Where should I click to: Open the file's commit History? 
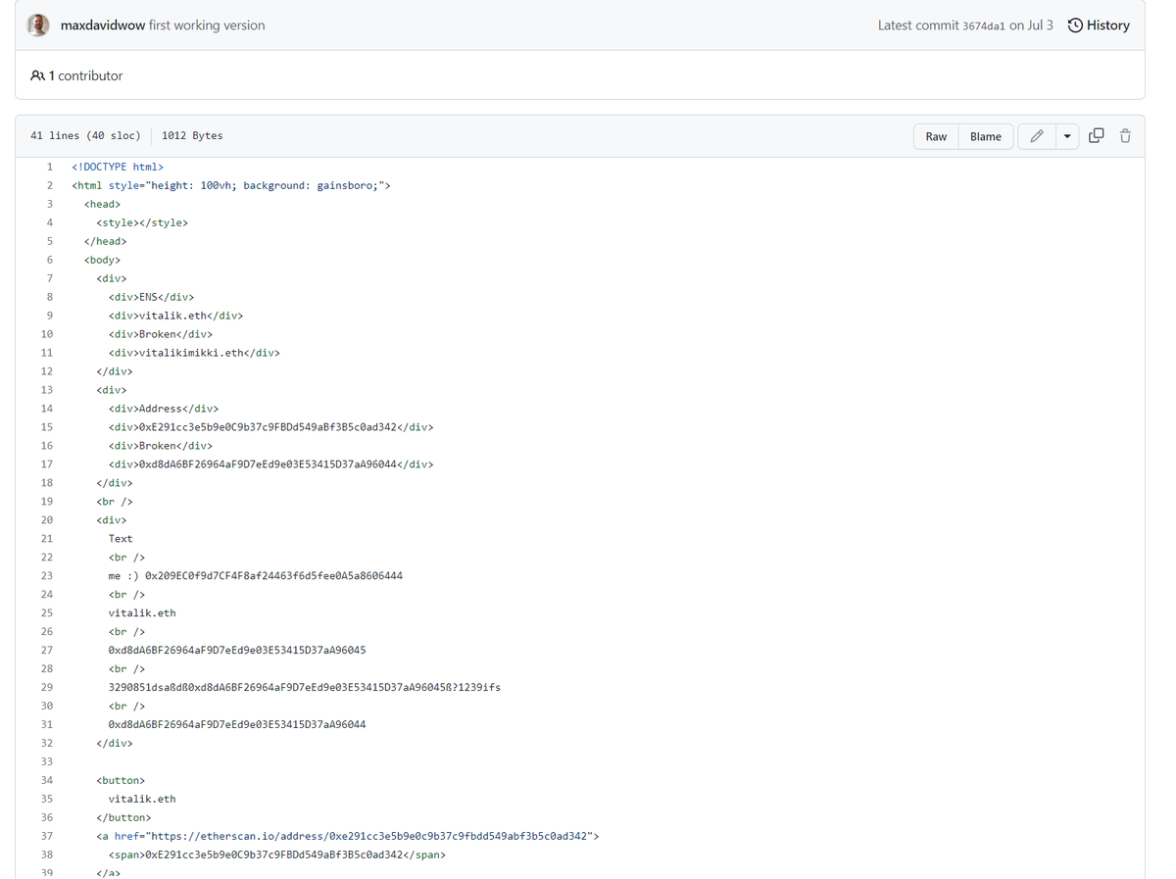[1099, 25]
